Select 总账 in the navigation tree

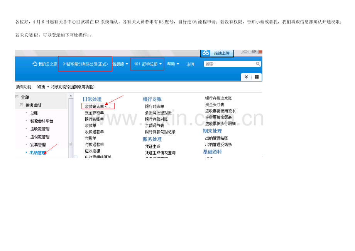pyautogui.click(x=34, y=113)
